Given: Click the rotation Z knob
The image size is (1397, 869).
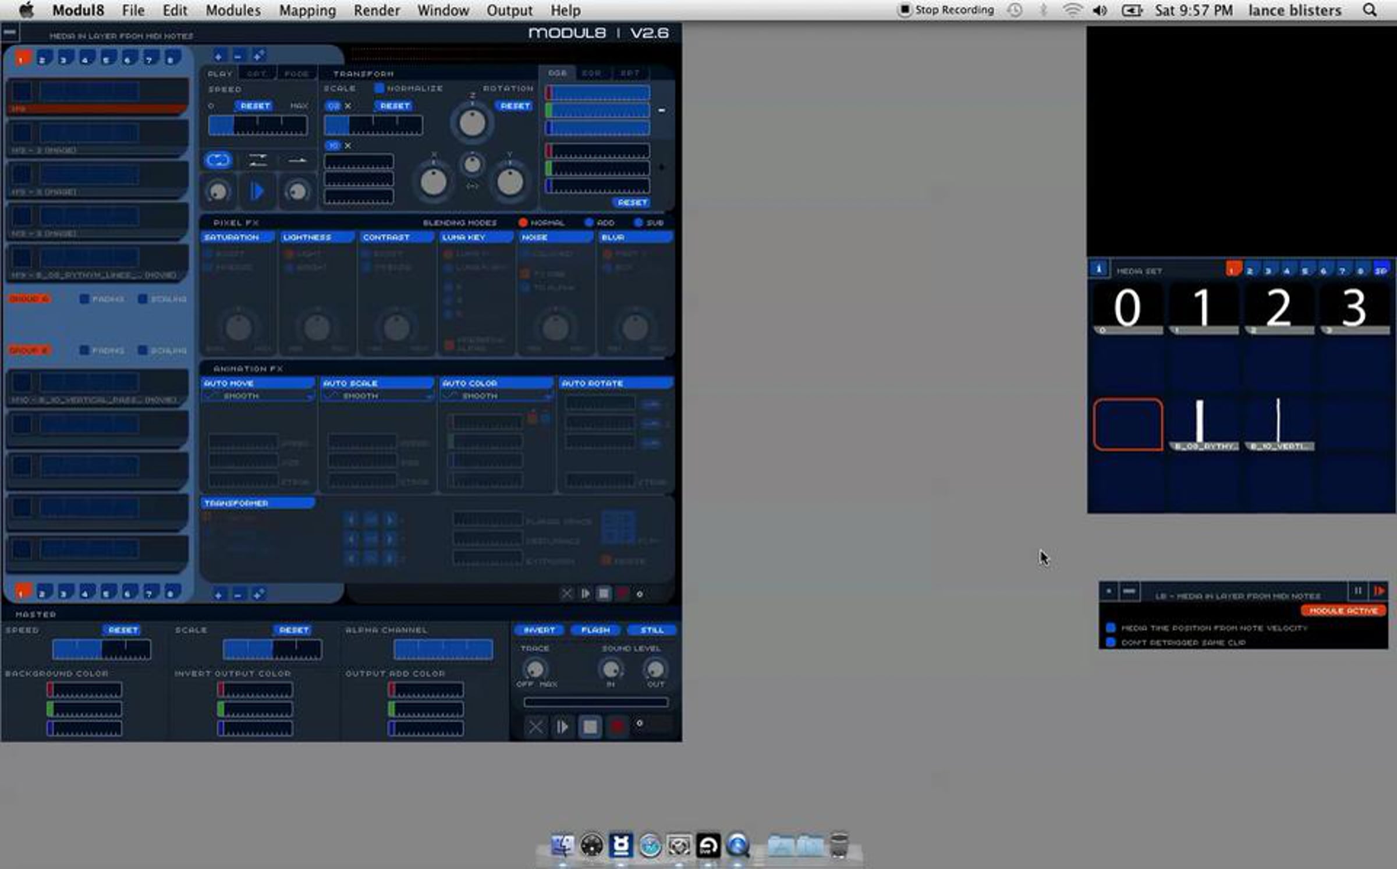Looking at the screenshot, I should point(472,123).
